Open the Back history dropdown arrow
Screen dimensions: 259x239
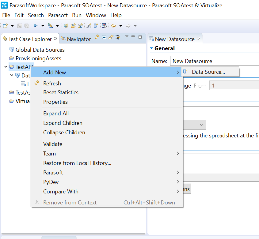click(x=121, y=26)
